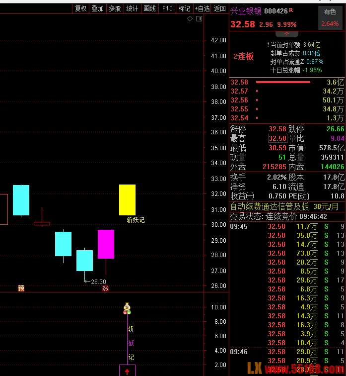The height and width of the screenshot is (376, 346).
Task: Click the 32.58 bid row with 3.6亿
Action: pyautogui.click(x=287, y=82)
